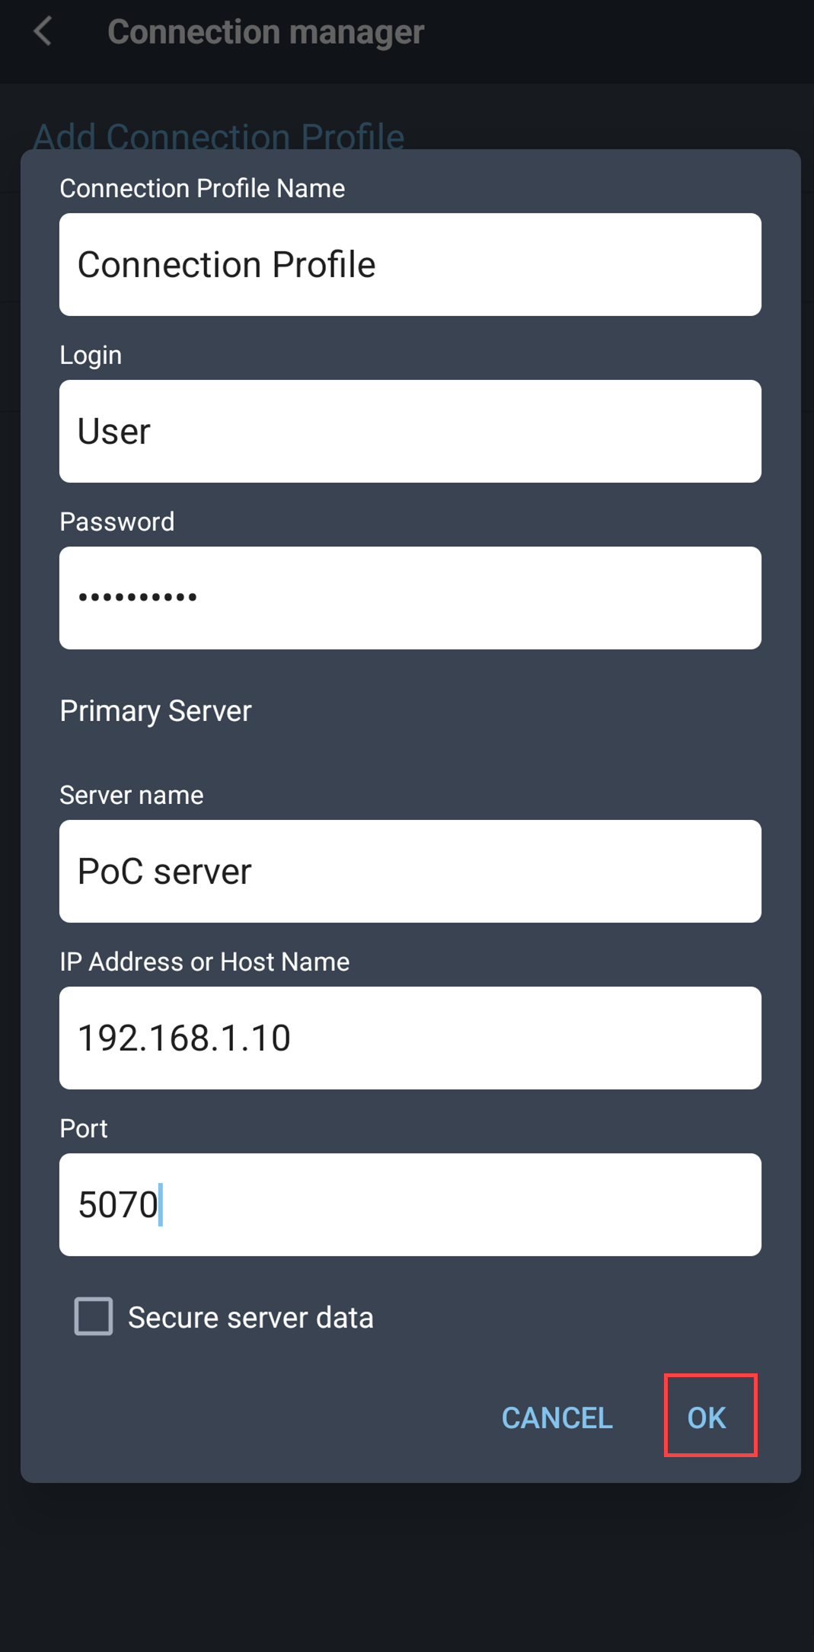Dismiss the dialog using CANCEL
Viewport: 814px width, 1652px height.
556,1417
